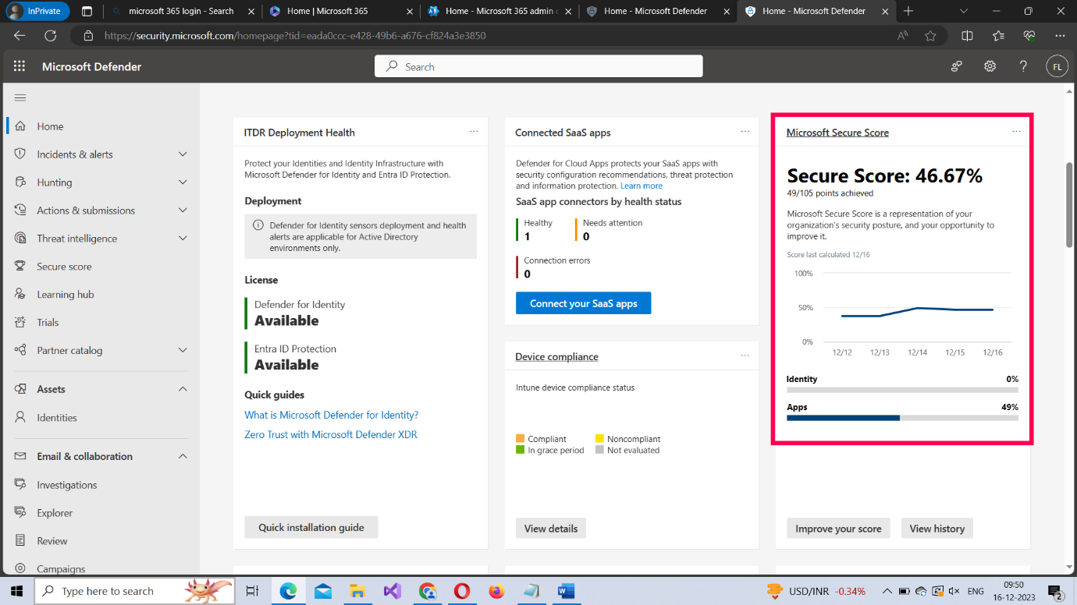Open the FL account avatar

pos(1057,66)
